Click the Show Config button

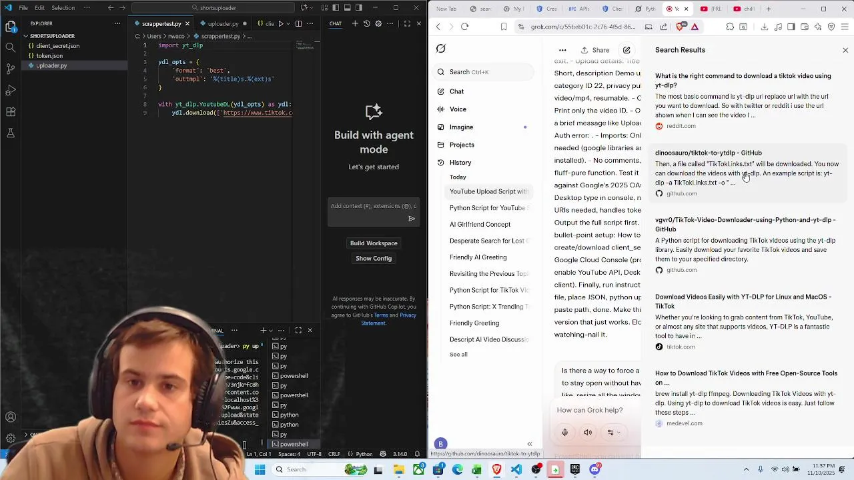tap(374, 259)
